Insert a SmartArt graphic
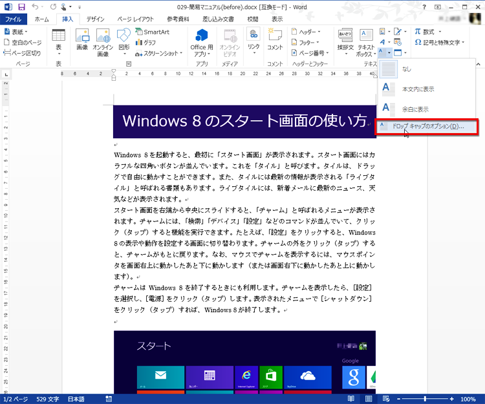 tap(153, 32)
